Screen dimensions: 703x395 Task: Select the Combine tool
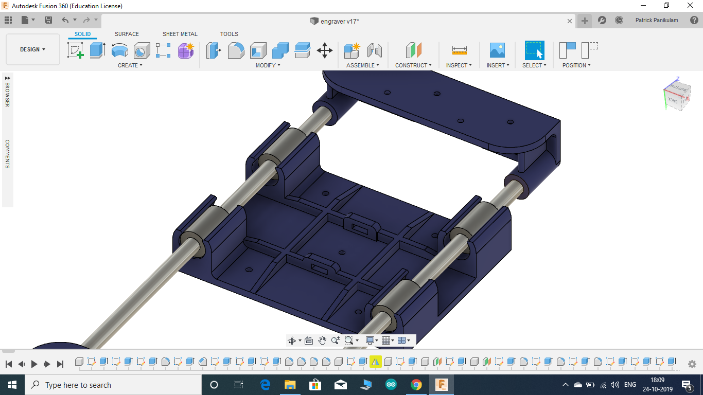pyautogui.click(x=280, y=50)
